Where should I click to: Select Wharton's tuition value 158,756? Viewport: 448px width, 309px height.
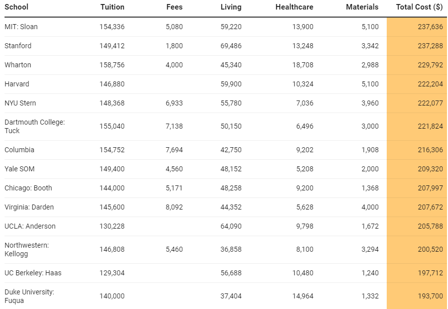tap(112, 65)
